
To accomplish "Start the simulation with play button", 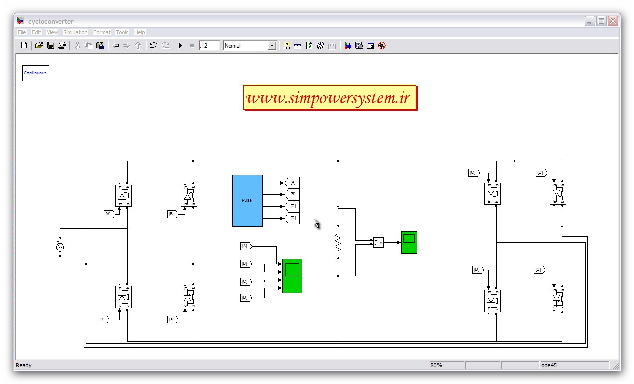I will point(180,46).
